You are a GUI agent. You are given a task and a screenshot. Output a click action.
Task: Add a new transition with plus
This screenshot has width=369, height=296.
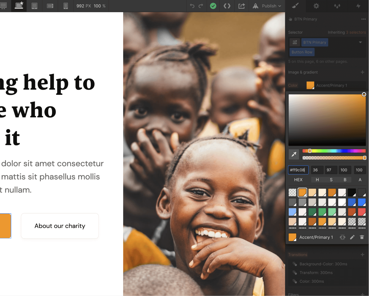(x=362, y=255)
